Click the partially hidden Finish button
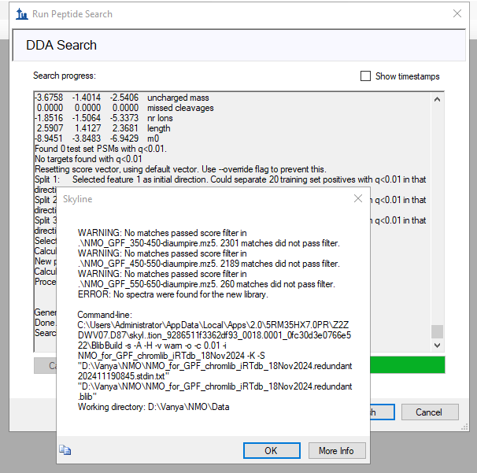 coord(382,412)
